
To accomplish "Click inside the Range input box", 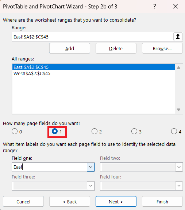I will [x=93, y=37].
